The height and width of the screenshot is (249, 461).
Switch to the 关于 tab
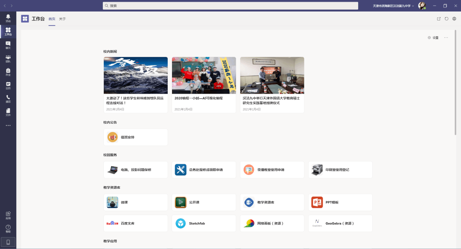click(x=62, y=19)
